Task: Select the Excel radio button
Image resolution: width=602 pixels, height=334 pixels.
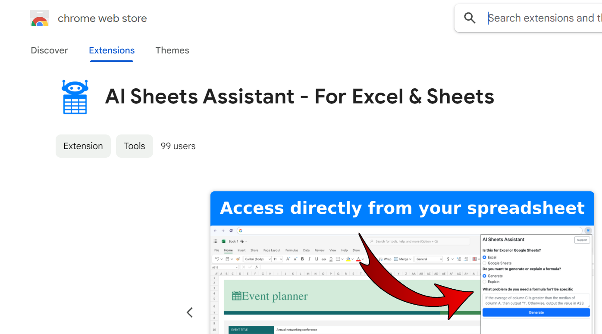Action: coord(484,257)
